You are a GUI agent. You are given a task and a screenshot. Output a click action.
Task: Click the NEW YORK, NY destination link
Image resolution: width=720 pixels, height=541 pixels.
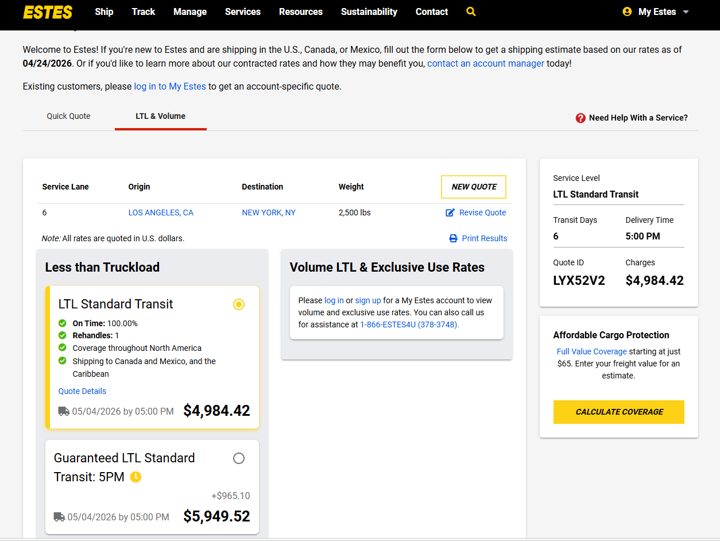point(269,212)
